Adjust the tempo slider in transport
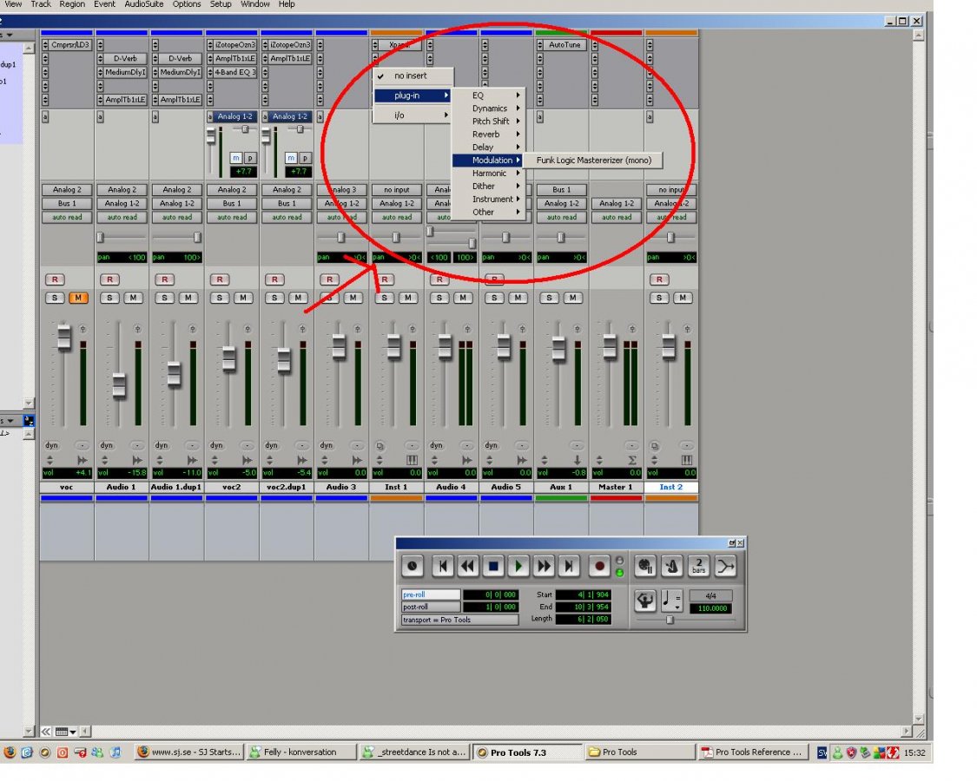Viewport: 977px width, 781px height. tap(670, 620)
